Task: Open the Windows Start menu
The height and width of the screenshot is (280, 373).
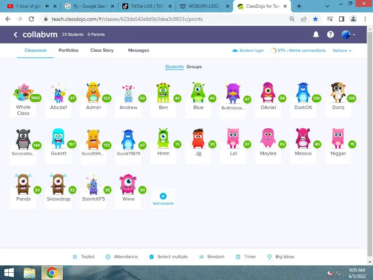Action: point(9,273)
